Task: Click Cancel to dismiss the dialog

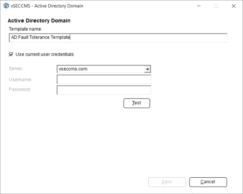Action: pyautogui.click(x=208, y=182)
